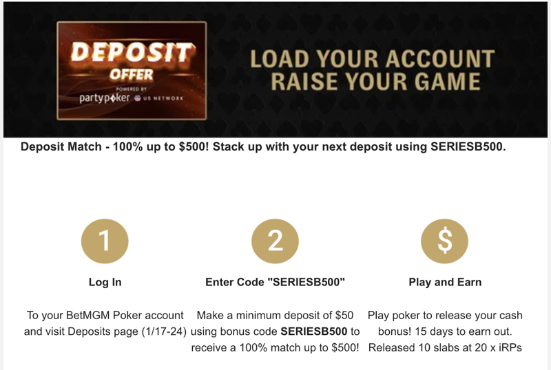Image resolution: width=551 pixels, height=370 pixels.
Task: Click the "LOAD YOUR ACCOUNT" banner headline
Action: (372, 58)
